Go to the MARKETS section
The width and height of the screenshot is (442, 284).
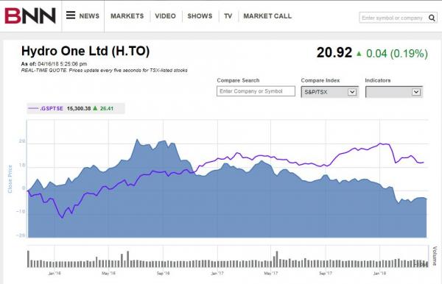(127, 16)
